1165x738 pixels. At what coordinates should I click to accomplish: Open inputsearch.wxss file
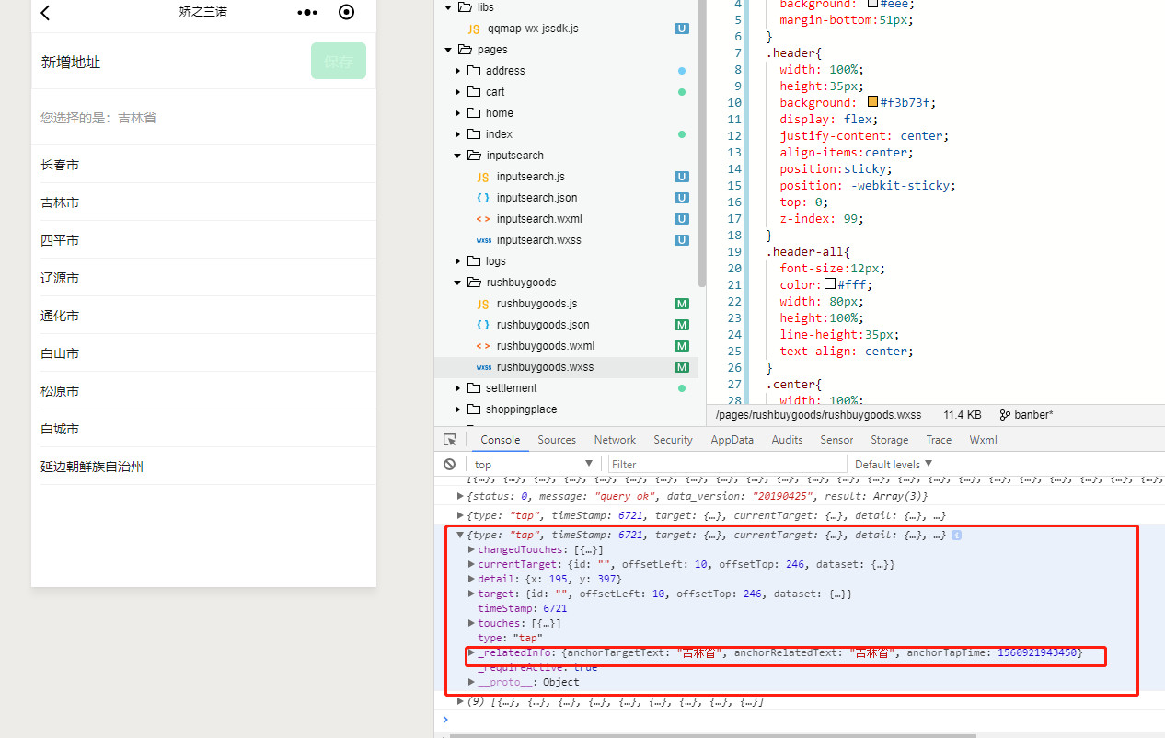(x=538, y=240)
